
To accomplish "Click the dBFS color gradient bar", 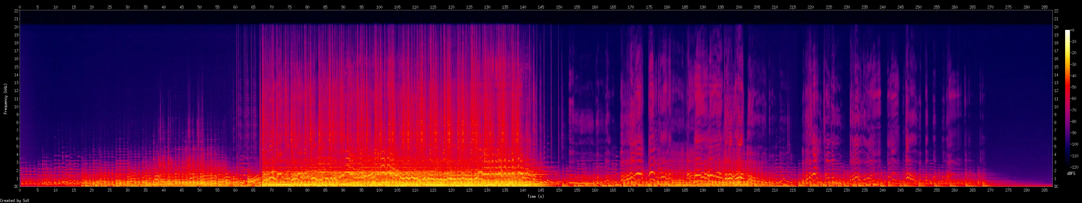I will (x=1067, y=98).
